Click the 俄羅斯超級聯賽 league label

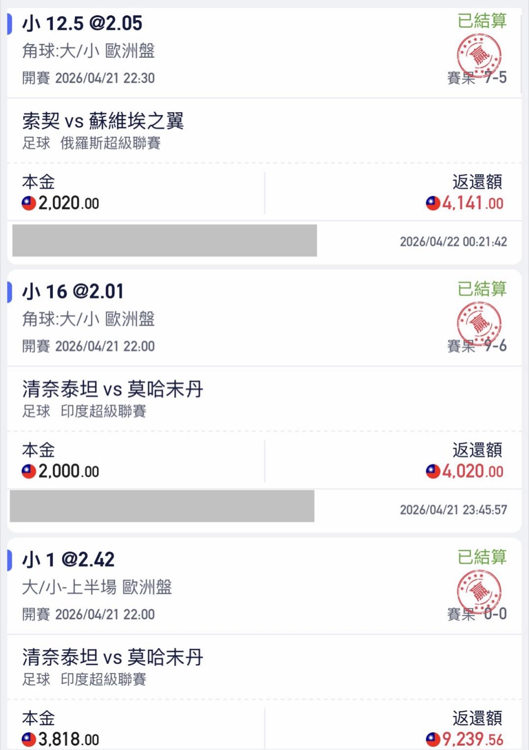111,143
